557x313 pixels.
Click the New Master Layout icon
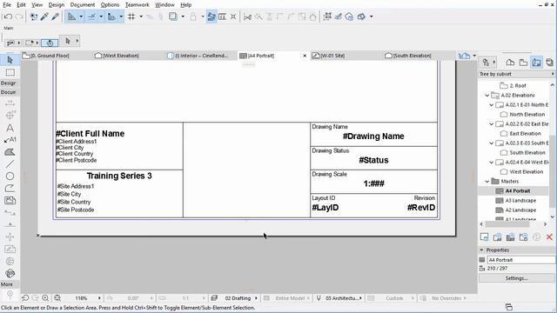(x=510, y=237)
